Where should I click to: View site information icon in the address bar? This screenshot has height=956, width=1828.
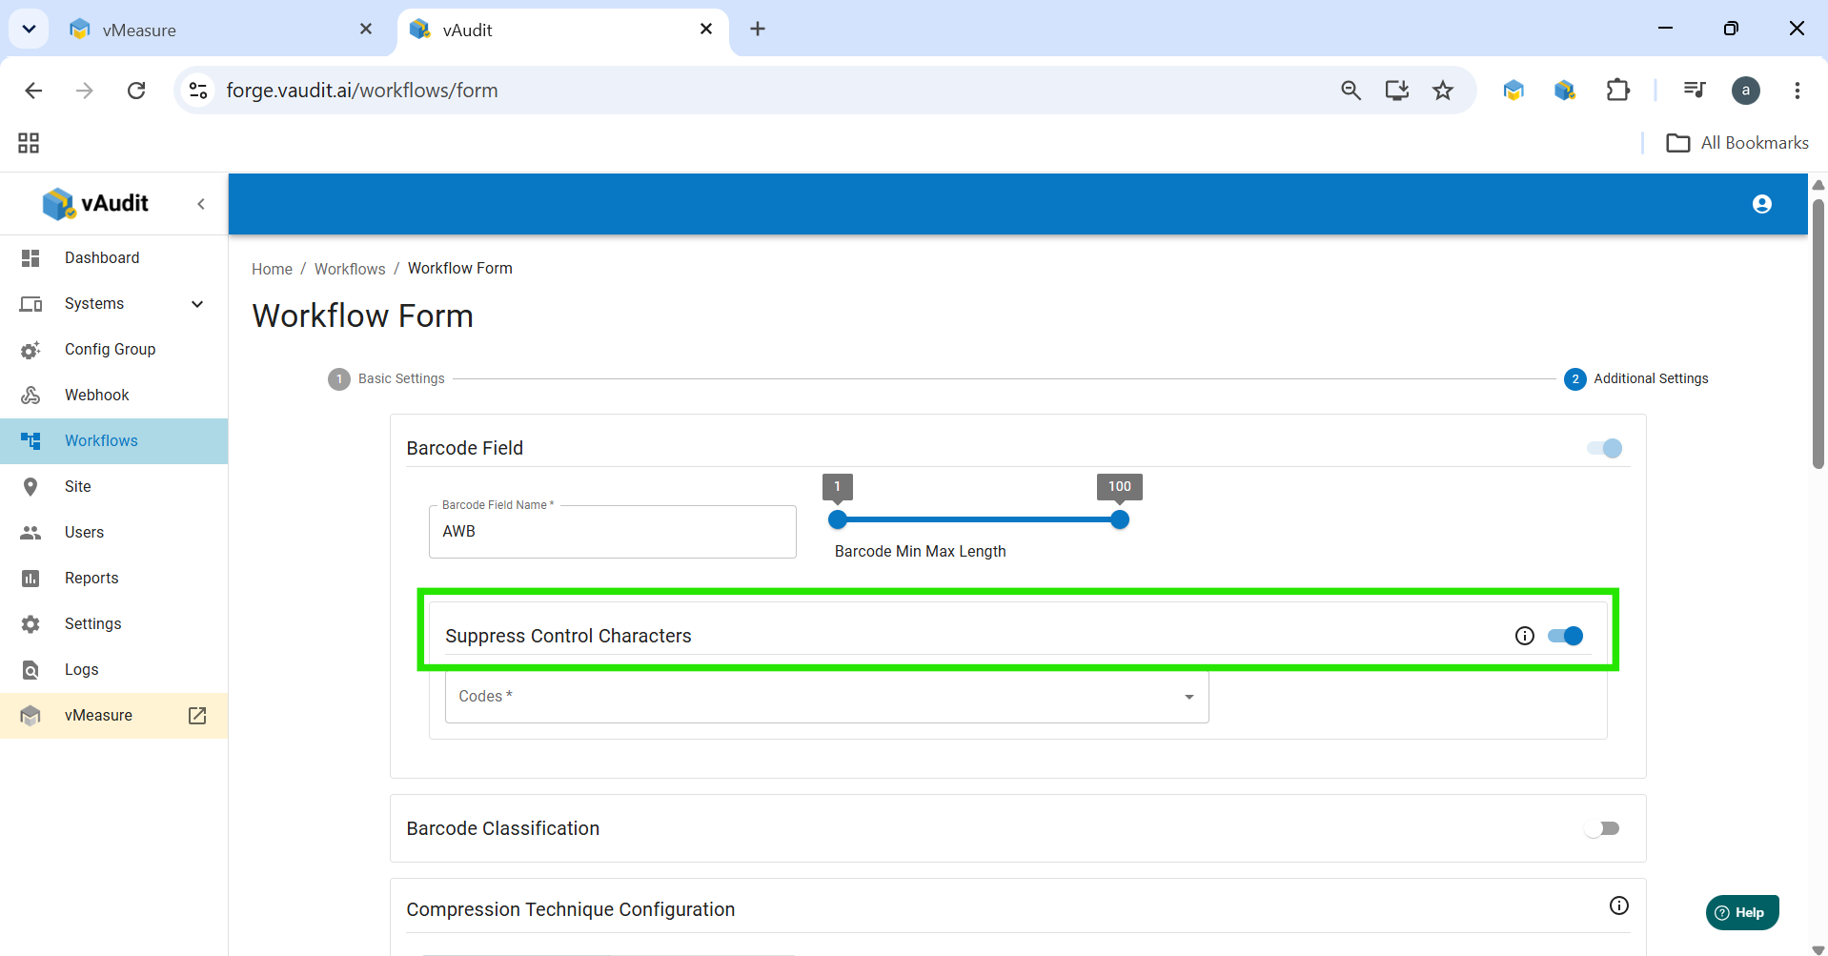[x=198, y=91]
